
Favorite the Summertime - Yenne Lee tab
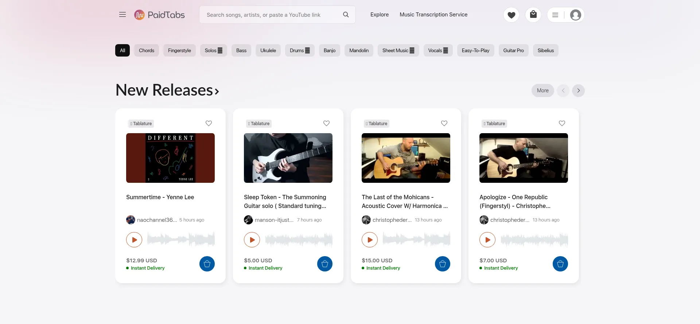pos(209,123)
